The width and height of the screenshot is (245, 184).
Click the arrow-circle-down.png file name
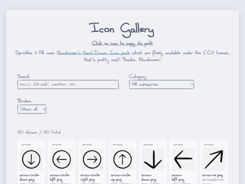pos(29,178)
